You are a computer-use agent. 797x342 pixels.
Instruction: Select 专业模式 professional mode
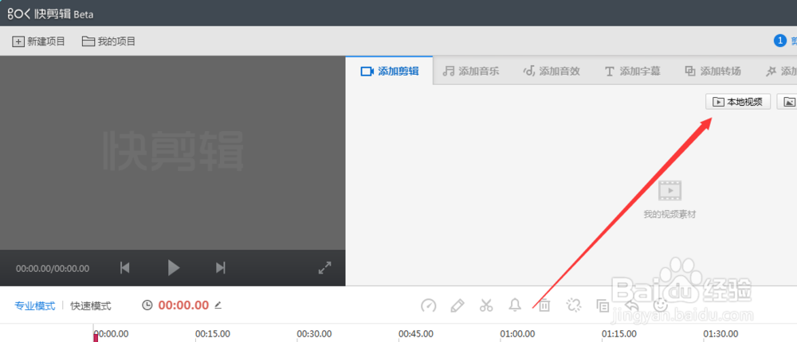coord(34,306)
